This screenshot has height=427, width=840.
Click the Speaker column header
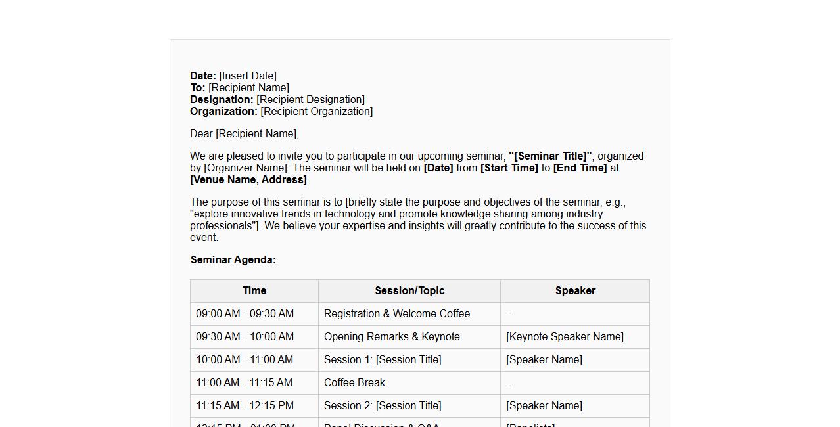(575, 291)
